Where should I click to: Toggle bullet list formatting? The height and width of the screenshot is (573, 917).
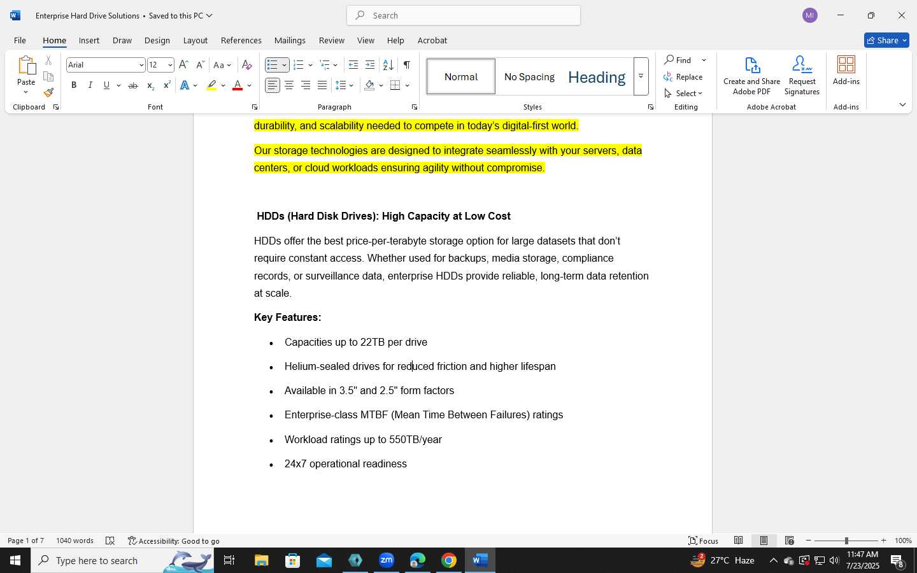point(273,65)
